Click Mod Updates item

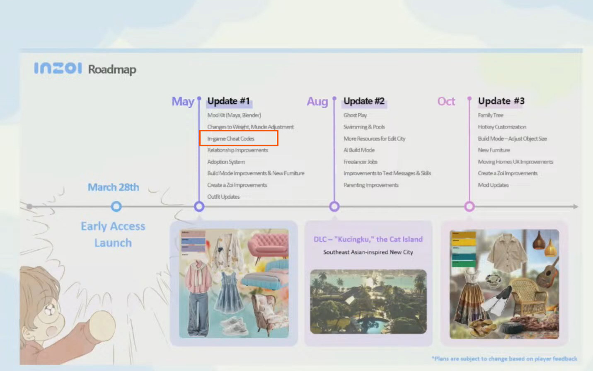[x=493, y=185]
